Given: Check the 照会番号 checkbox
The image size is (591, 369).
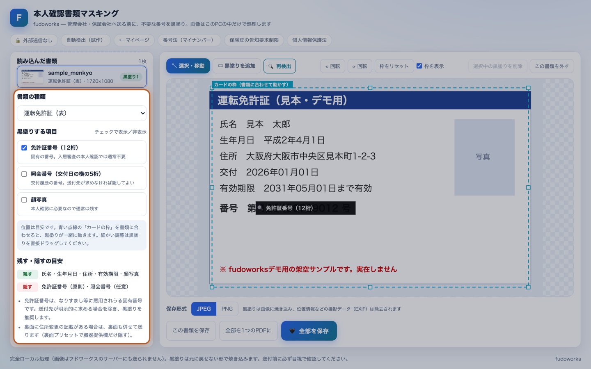Looking at the screenshot, I should click(24, 174).
